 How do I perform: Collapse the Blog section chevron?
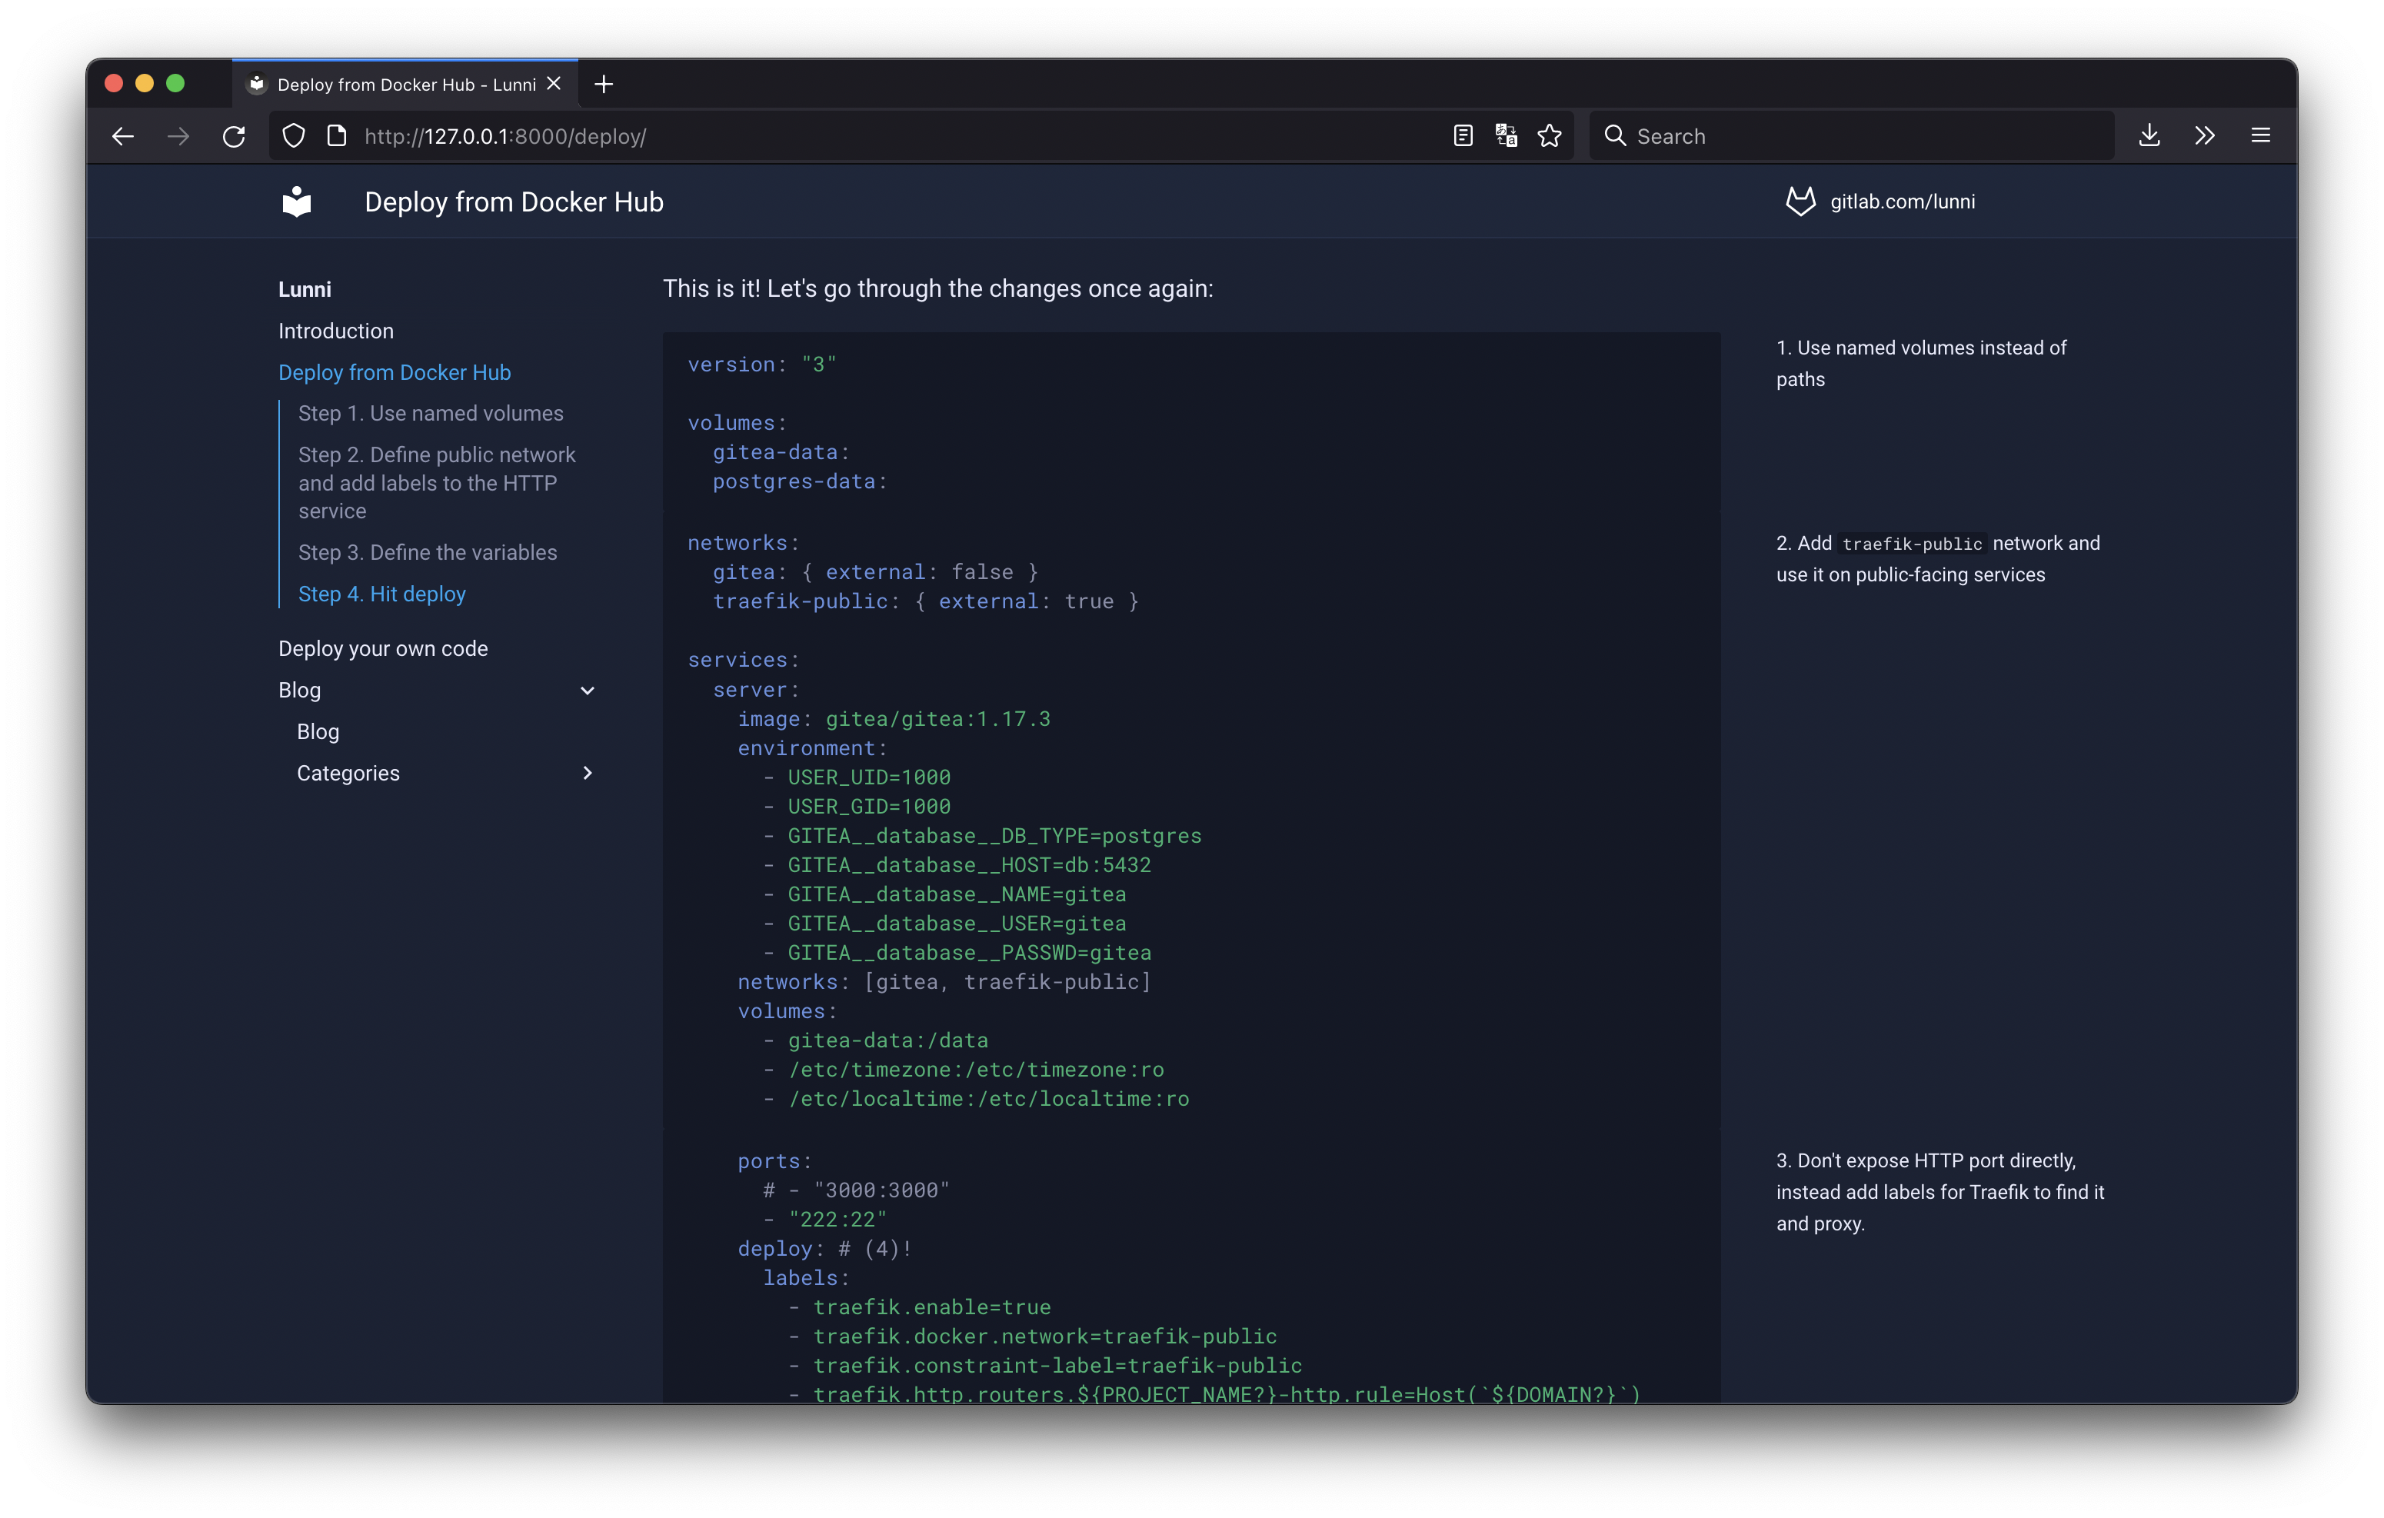coord(587,691)
